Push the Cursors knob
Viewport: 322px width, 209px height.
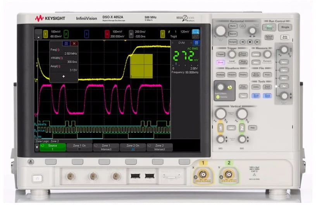pyautogui.click(x=267, y=54)
